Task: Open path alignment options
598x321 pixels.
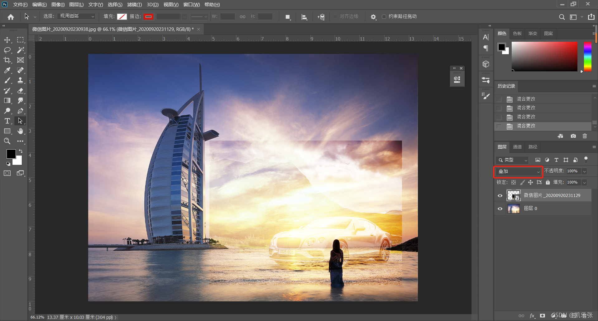Action: click(x=304, y=17)
